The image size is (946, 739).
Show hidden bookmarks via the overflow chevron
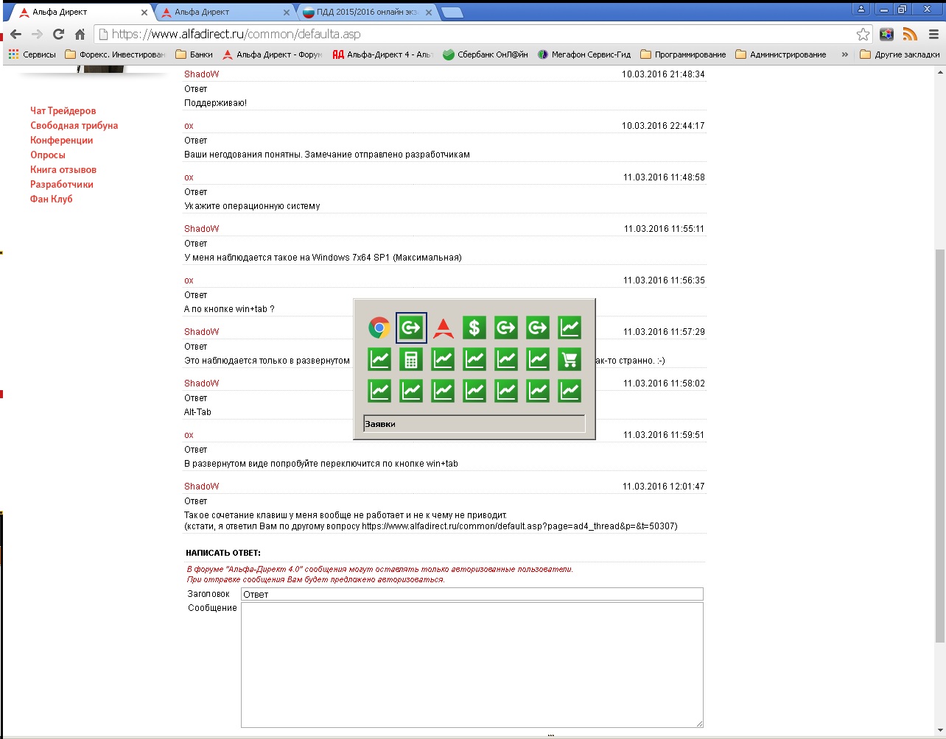pos(844,54)
